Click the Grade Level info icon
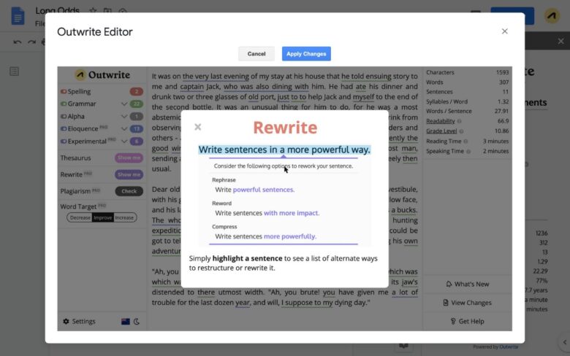The width and height of the screenshot is (570, 356). click(461, 131)
